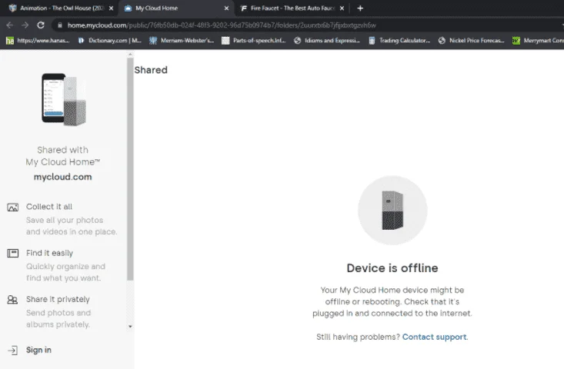Screen dimensions: 564x369
Task: Click the Collect it all picture icon
Action: [x=12, y=208]
